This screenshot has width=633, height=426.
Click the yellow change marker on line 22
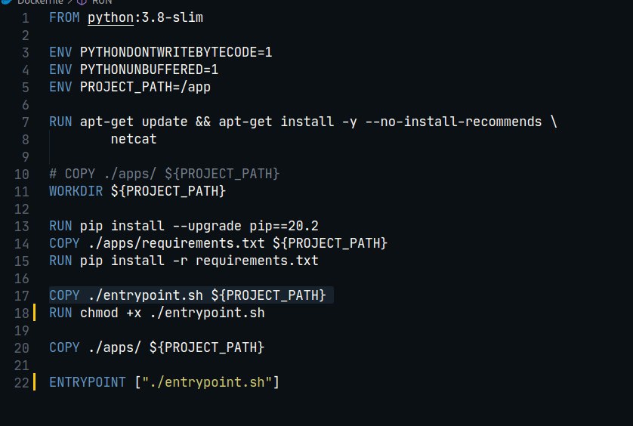click(34, 382)
